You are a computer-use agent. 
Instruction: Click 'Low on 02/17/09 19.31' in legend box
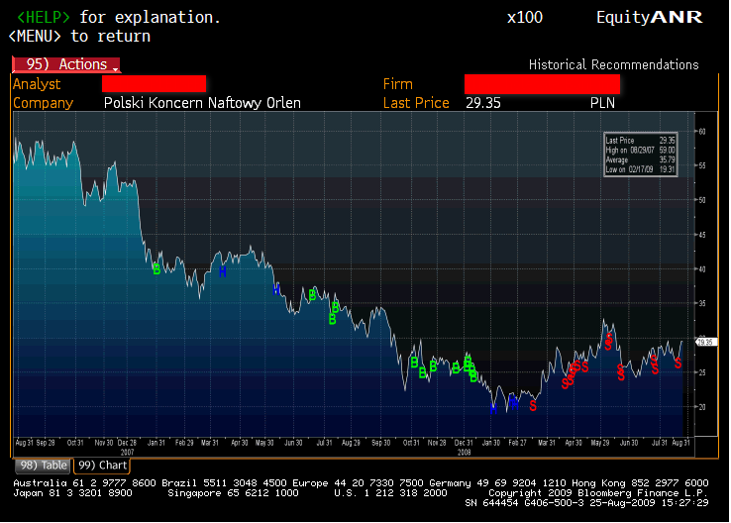[640, 169]
